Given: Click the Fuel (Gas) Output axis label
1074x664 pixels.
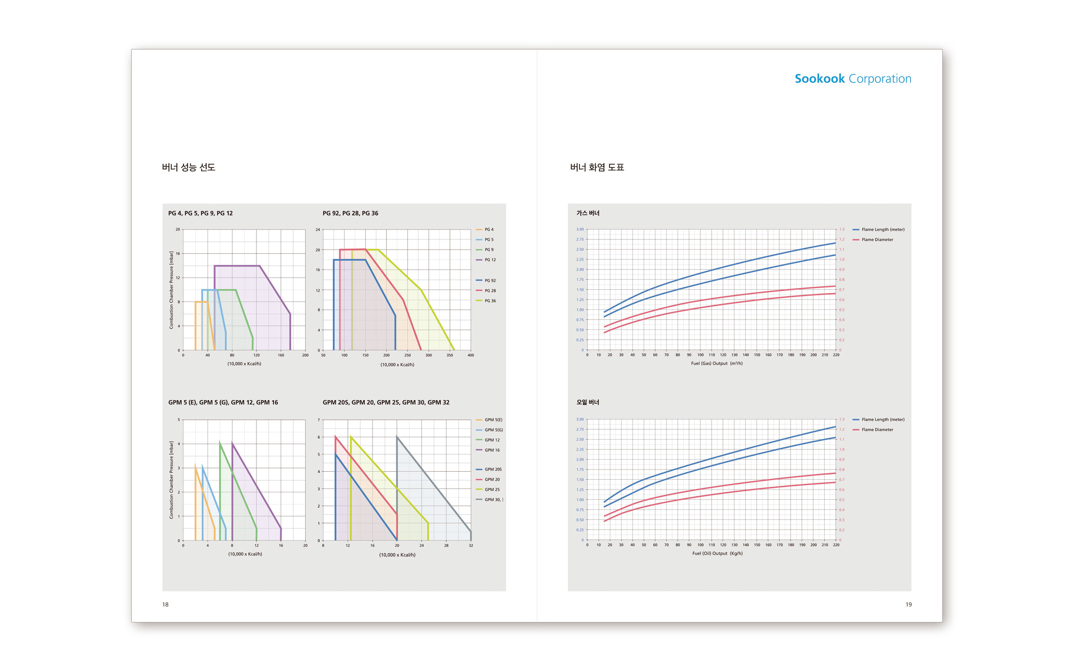Looking at the screenshot, I should pyautogui.click(x=716, y=363).
